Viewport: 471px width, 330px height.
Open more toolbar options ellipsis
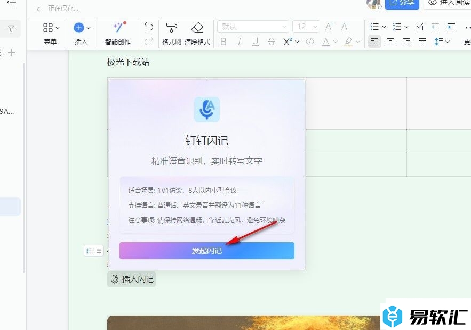click(467, 28)
